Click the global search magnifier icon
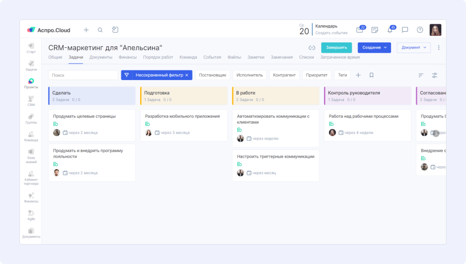This screenshot has height=264, width=466. pos(100,30)
